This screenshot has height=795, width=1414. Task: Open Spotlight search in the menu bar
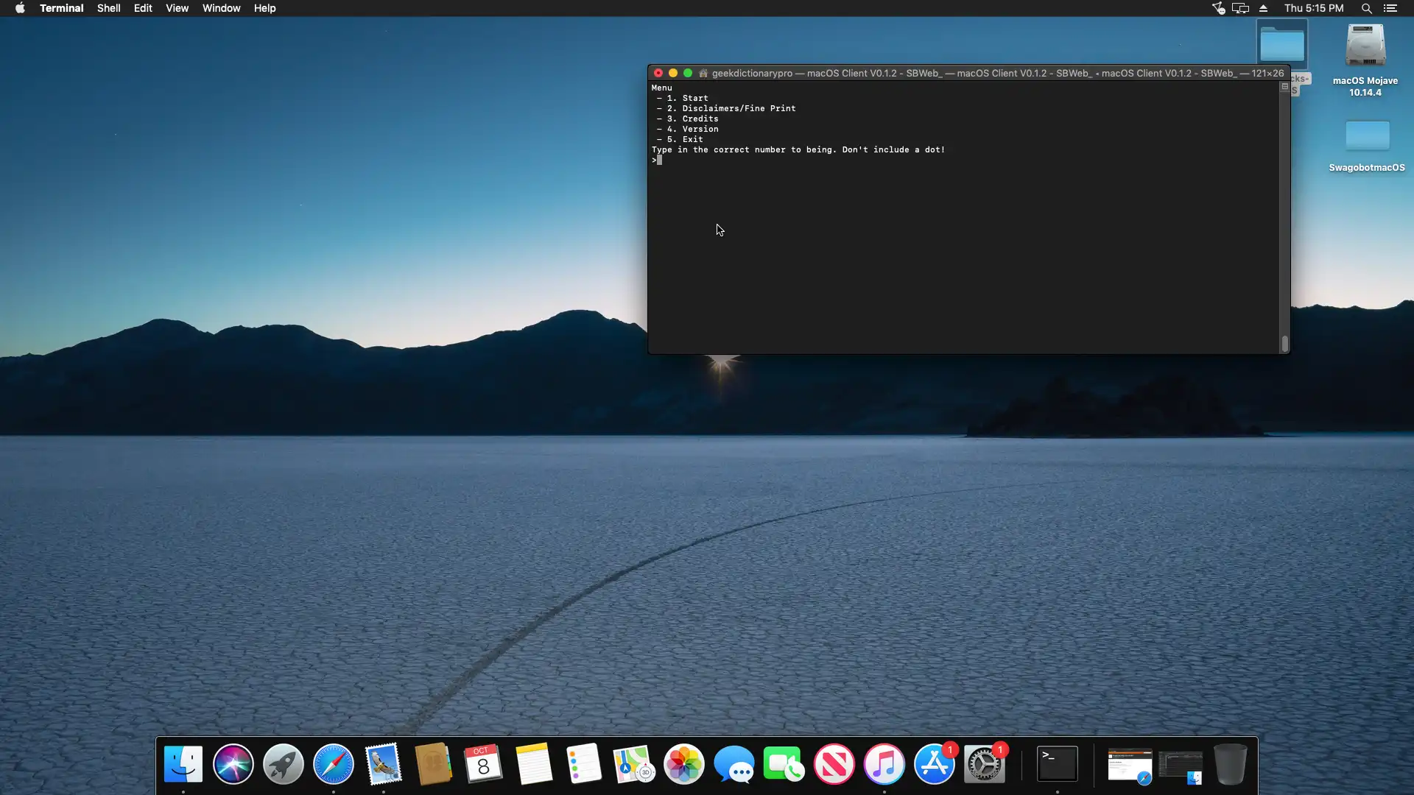click(1366, 8)
